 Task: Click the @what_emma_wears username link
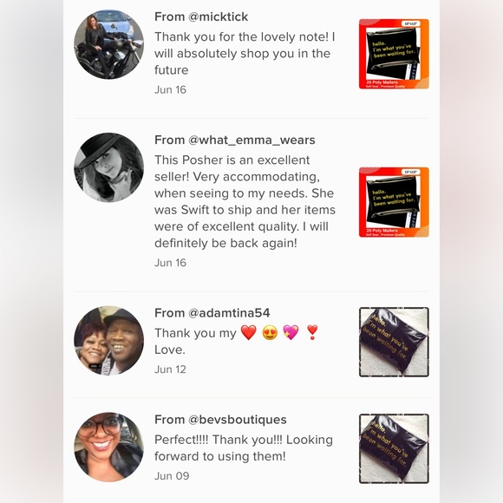[251, 140]
